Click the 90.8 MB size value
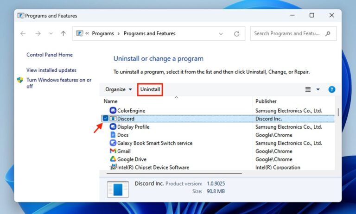Image resolution: width=356 pixels, height=214 pixels. coord(216,191)
